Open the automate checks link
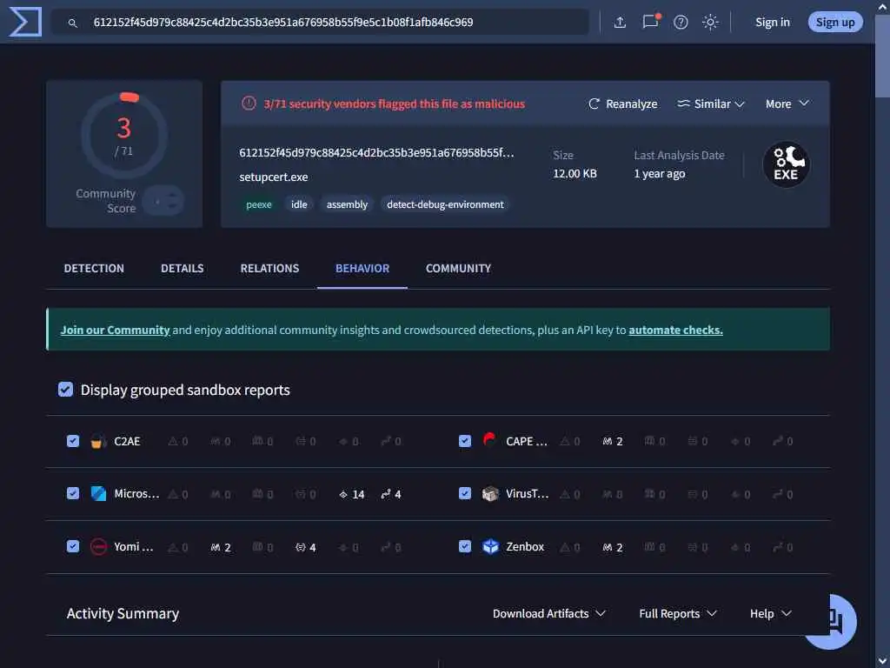 tap(675, 330)
